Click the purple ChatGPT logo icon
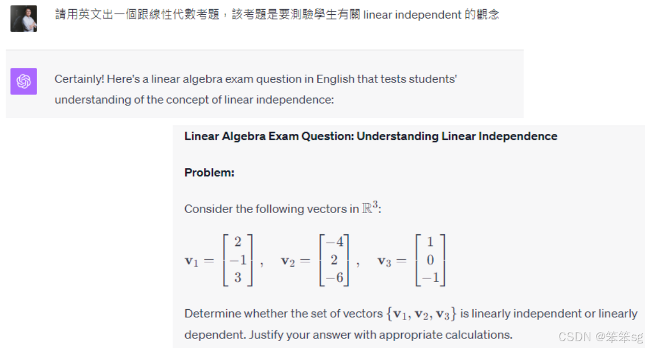Image resolution: width=645 pixels, height=348 pixels. 23,81
